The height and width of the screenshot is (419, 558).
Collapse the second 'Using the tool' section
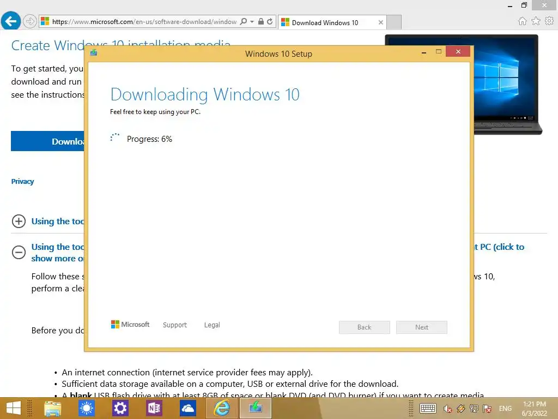(19, 253)
